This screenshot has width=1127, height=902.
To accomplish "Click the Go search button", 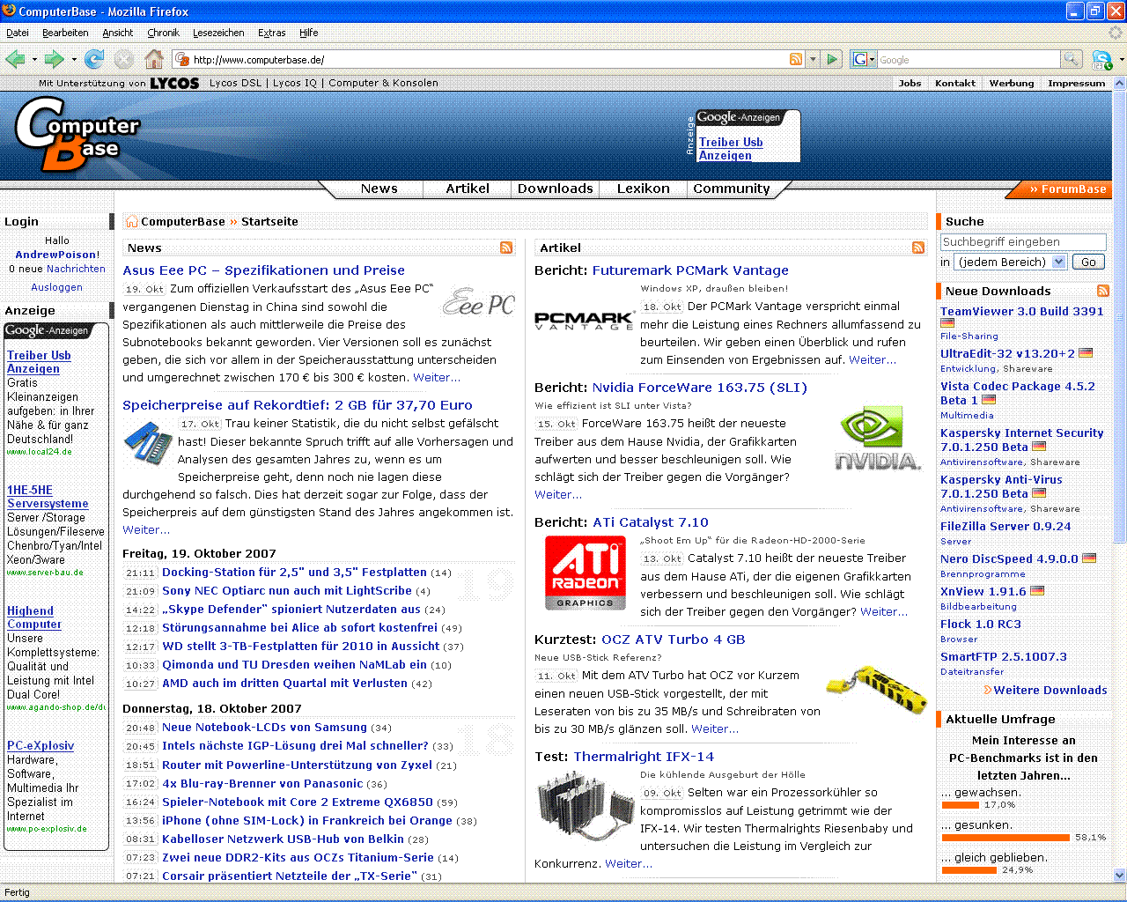I will click(1089, 262).
